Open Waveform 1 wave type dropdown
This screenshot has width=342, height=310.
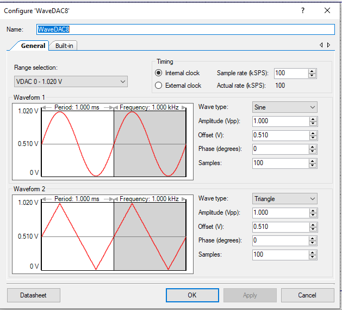coord(284,107)
